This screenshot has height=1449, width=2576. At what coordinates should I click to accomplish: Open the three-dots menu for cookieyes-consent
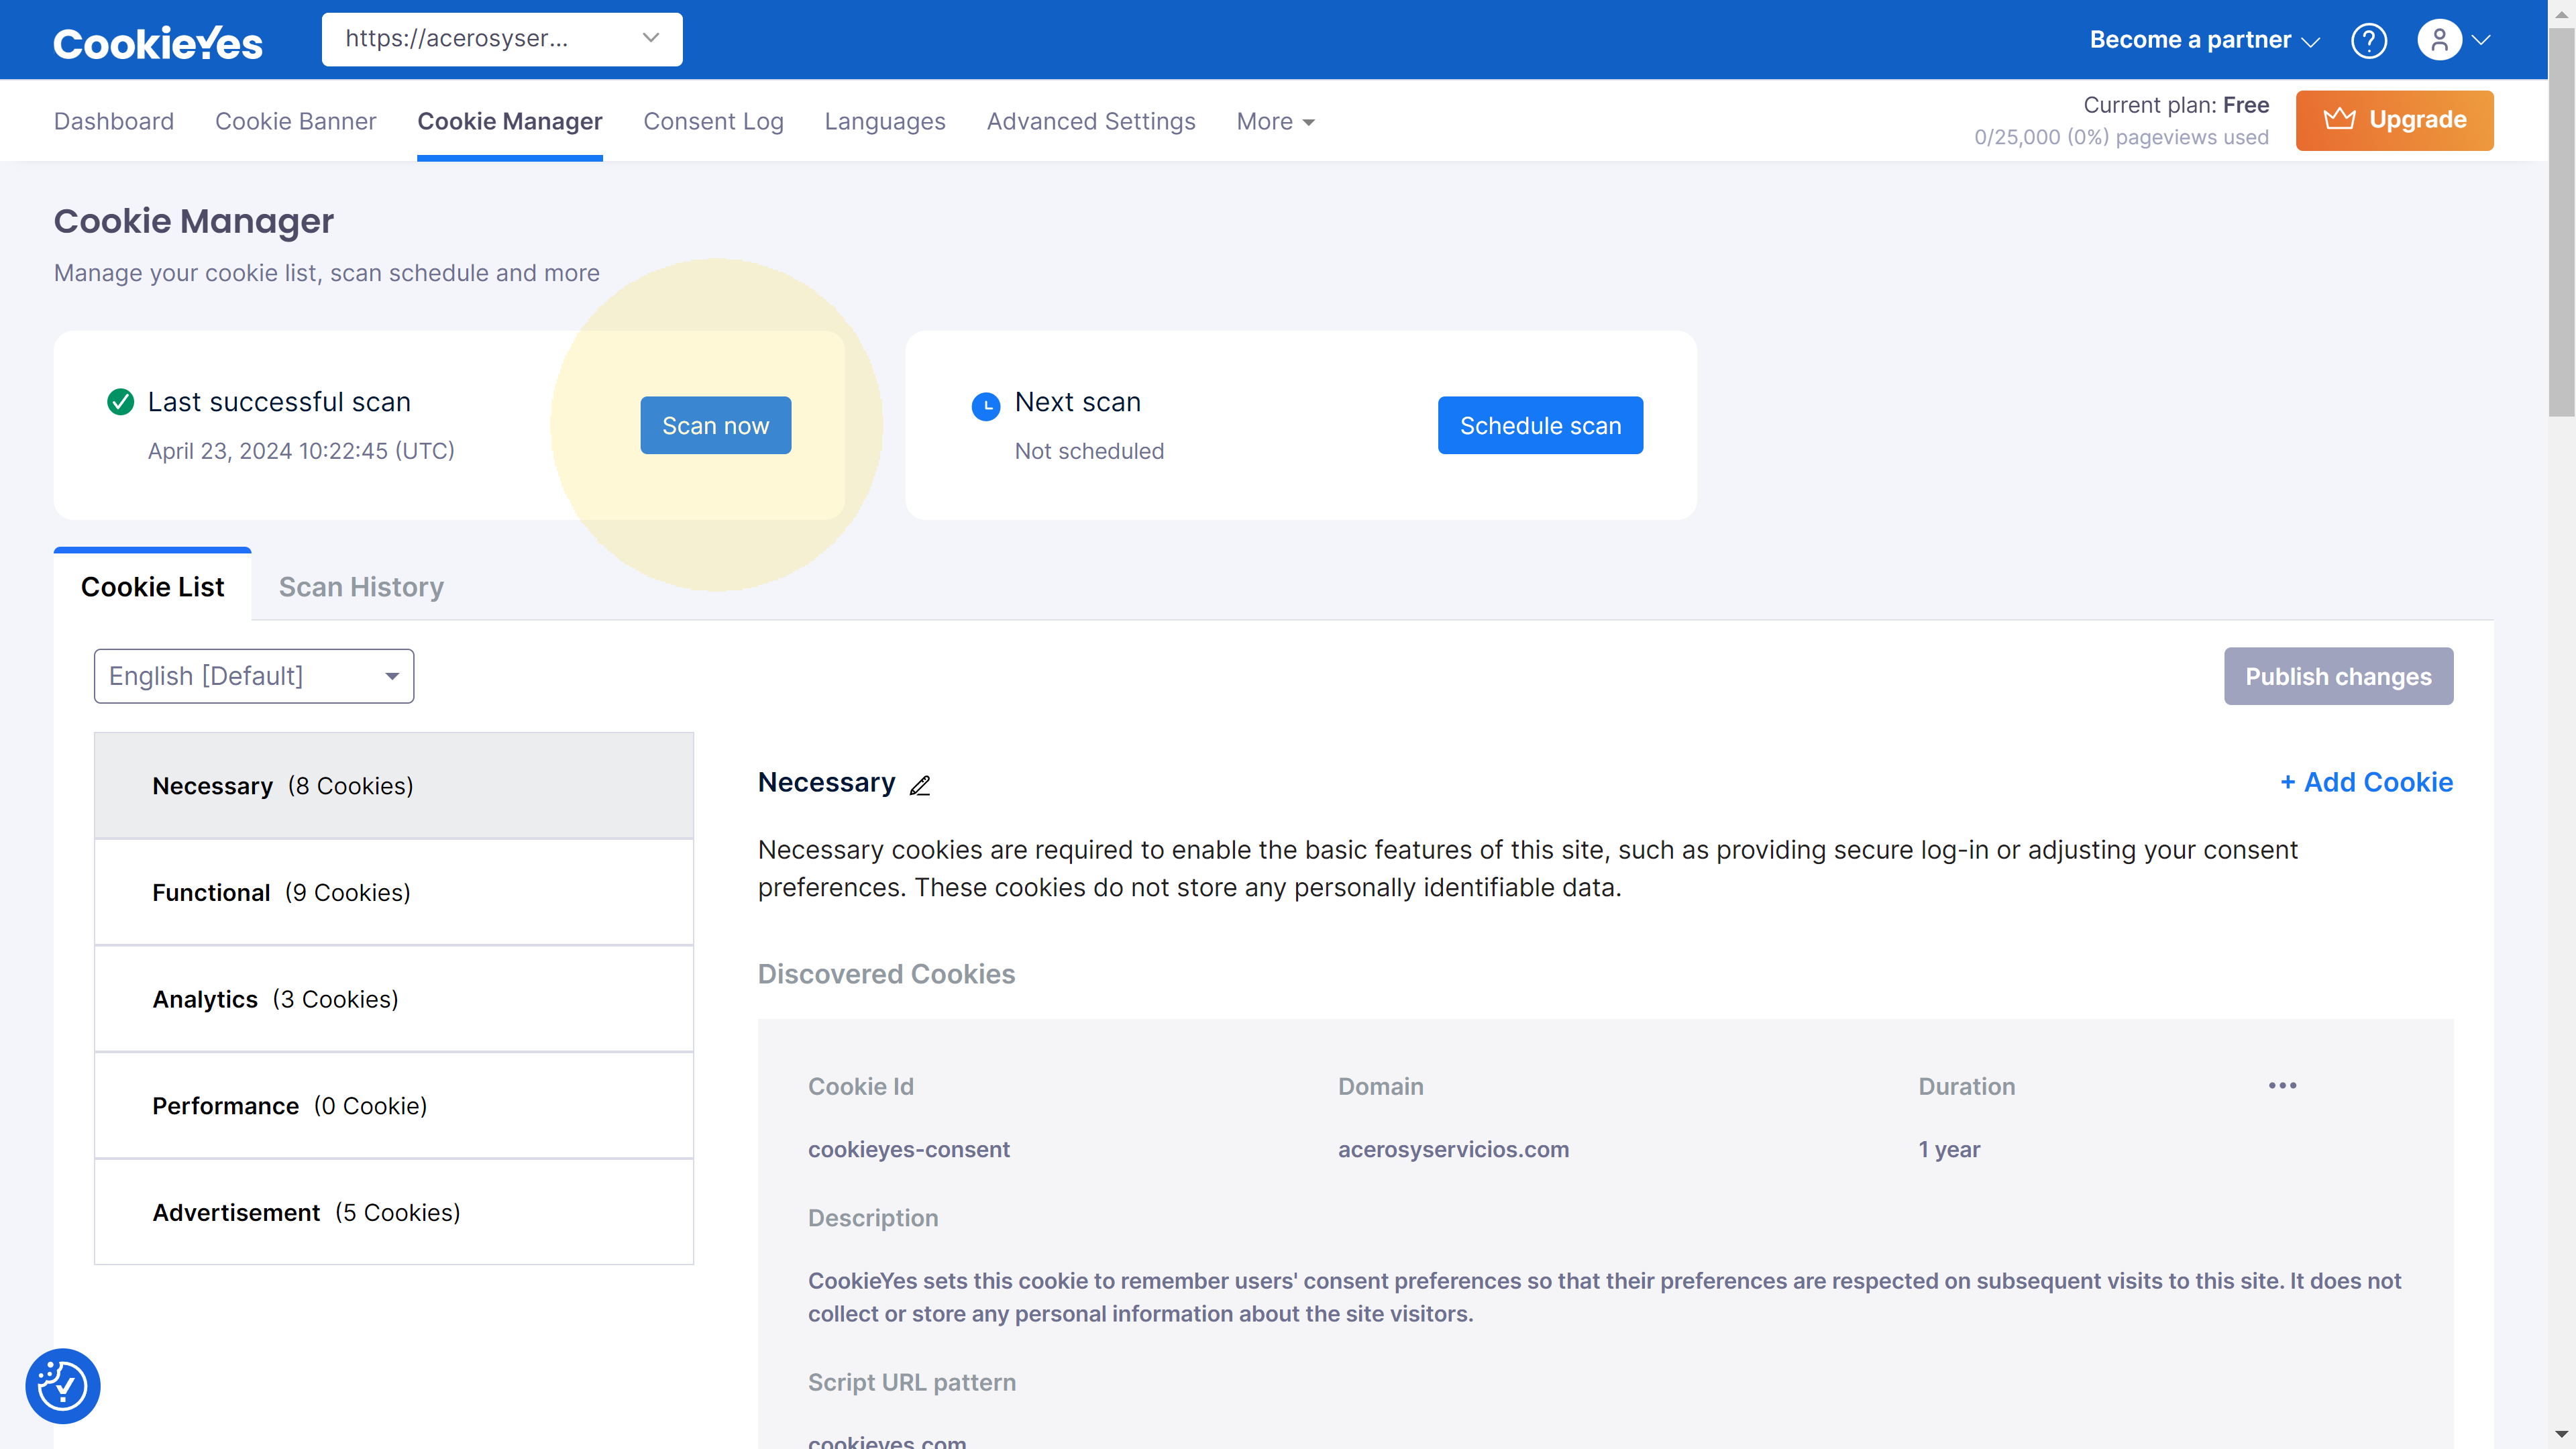2282,1085
